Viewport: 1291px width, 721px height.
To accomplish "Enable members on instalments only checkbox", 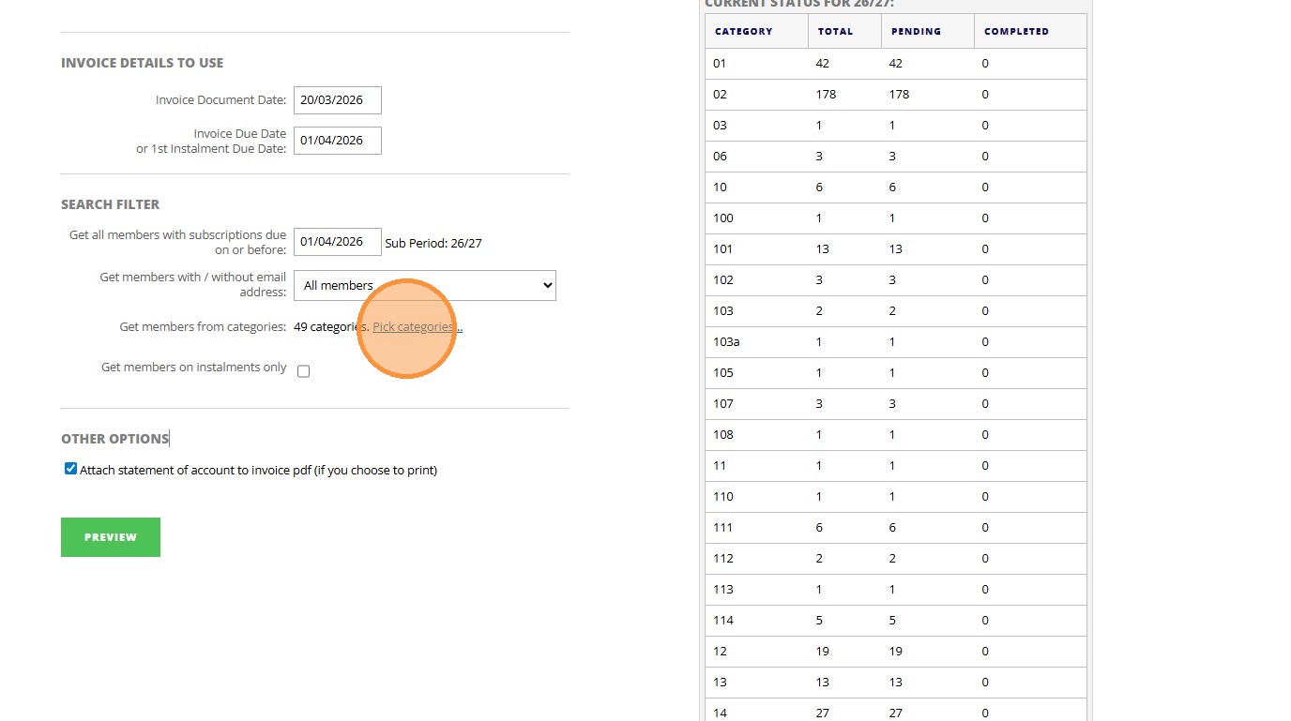I will click(303, 371).
